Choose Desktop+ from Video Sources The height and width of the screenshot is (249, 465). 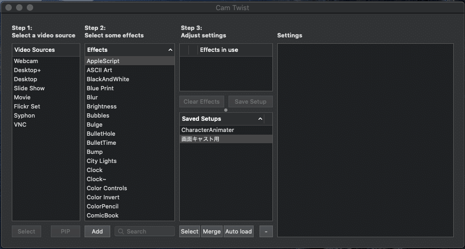(27, 70)
